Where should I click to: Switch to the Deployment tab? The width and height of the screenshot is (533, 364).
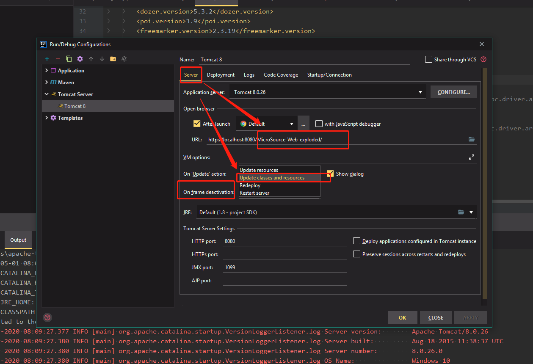pos(221,74)
